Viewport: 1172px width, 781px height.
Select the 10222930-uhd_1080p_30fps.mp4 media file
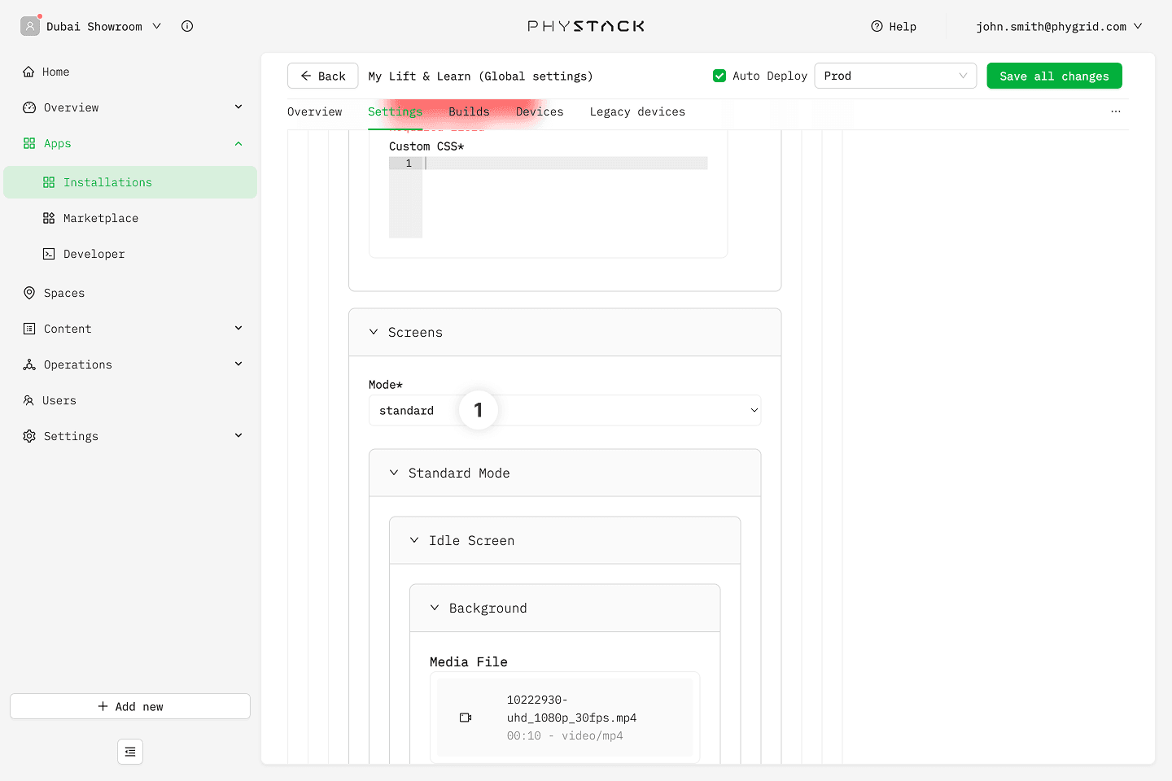click(565, 718)
